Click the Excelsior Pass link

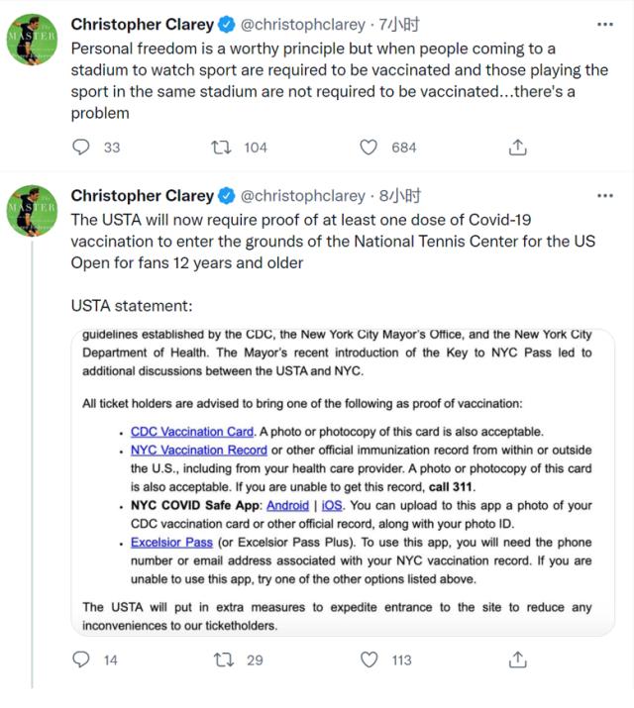pos(171,543)
